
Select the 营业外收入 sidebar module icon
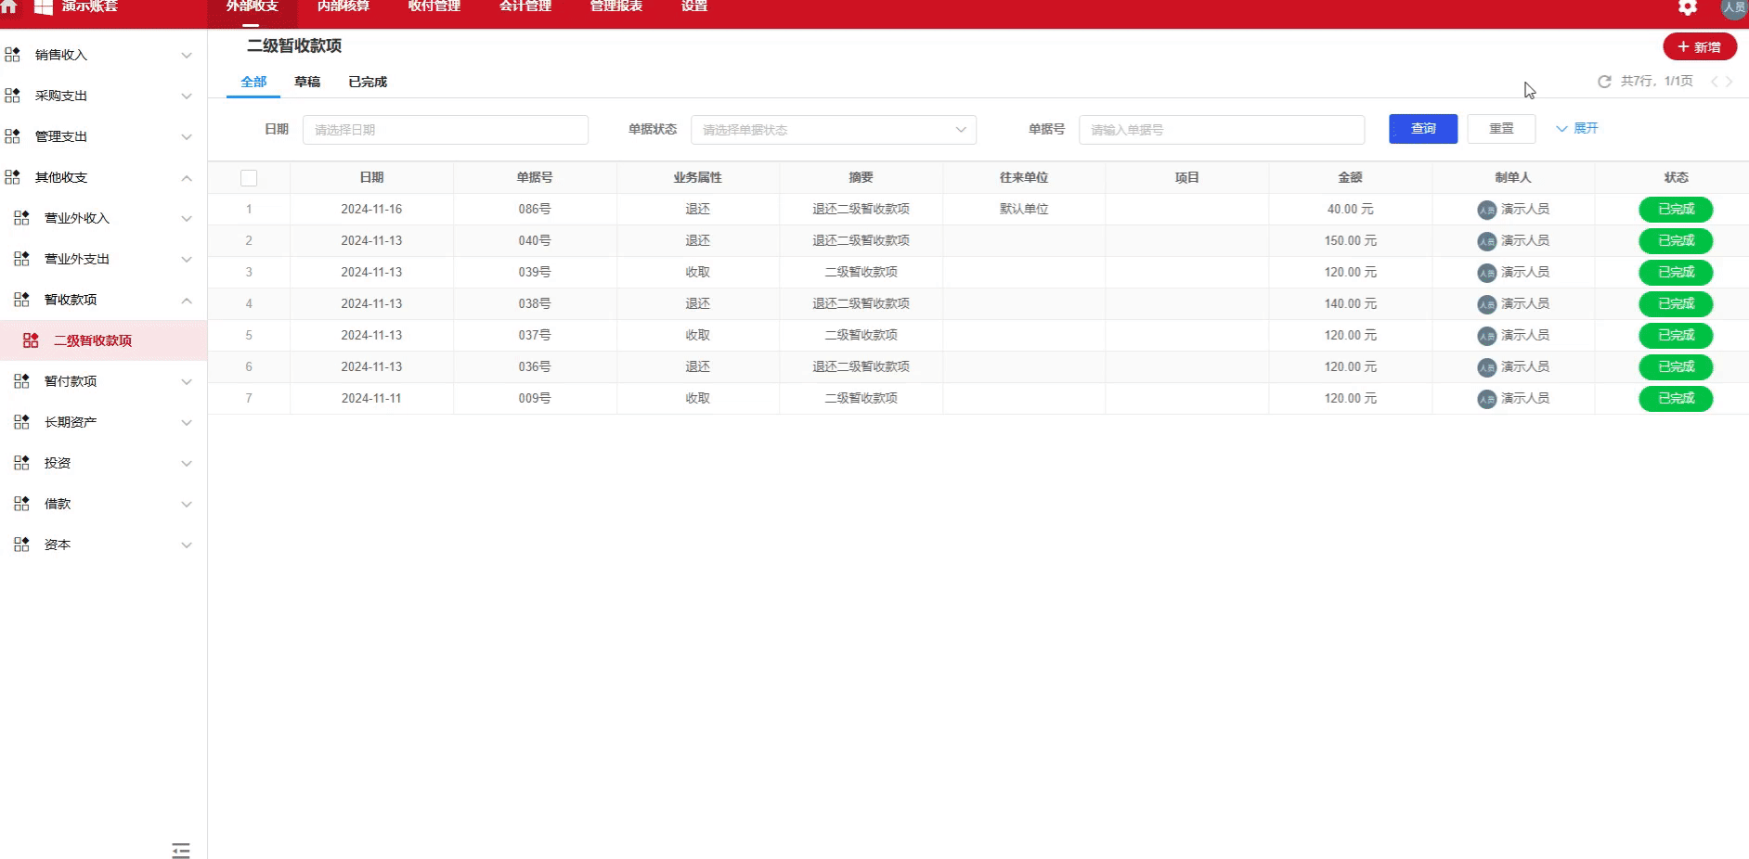coord(20,218)
